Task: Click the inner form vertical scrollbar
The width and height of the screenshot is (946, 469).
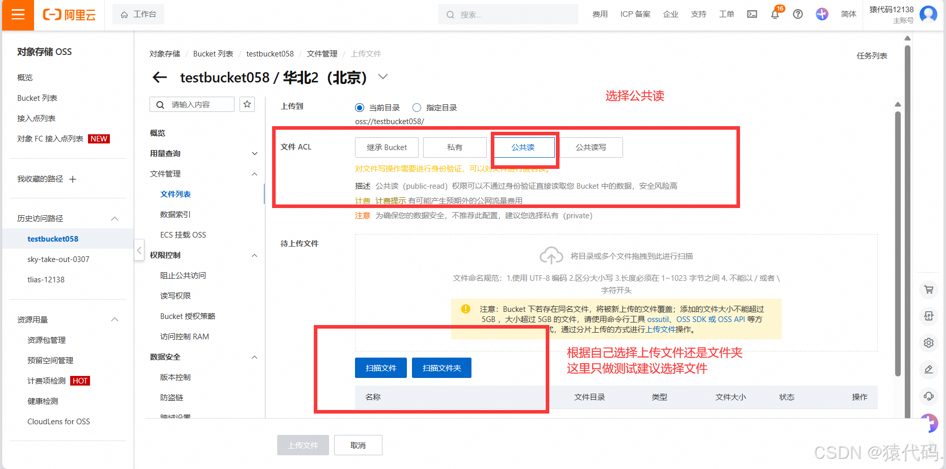Action: pyautogui.click(x=898, y=244)
